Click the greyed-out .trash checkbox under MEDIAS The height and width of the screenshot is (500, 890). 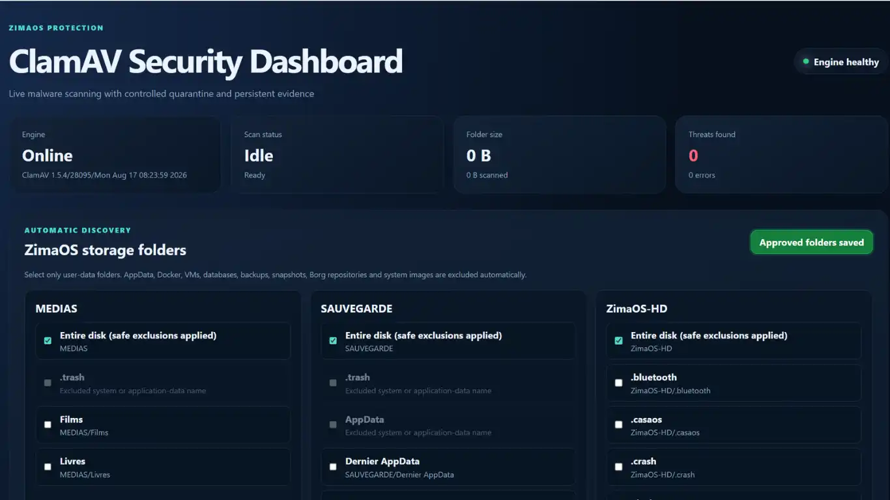point(48,383)
